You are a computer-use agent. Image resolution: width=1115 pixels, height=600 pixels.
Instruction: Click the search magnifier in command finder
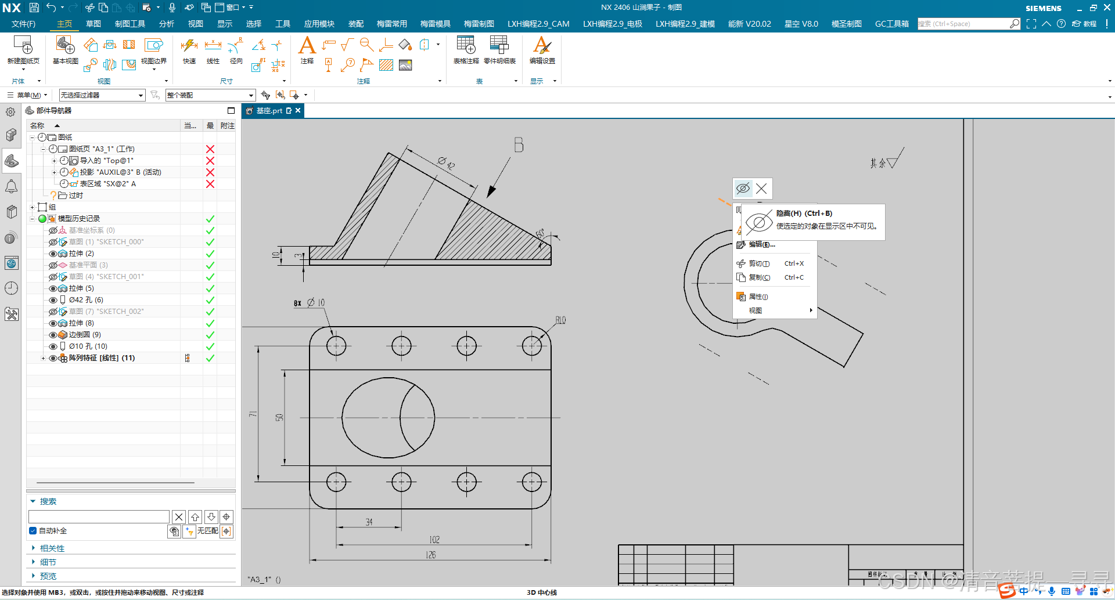pos(1014,24)
